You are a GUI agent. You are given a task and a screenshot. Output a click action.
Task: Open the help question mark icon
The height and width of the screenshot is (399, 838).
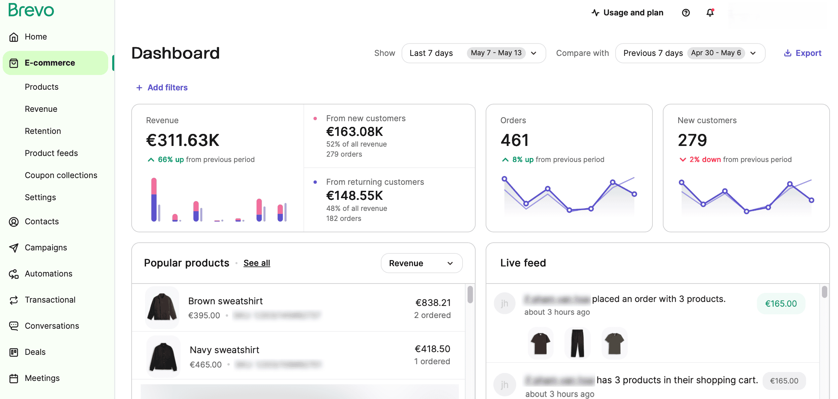[x=686, y=13]
